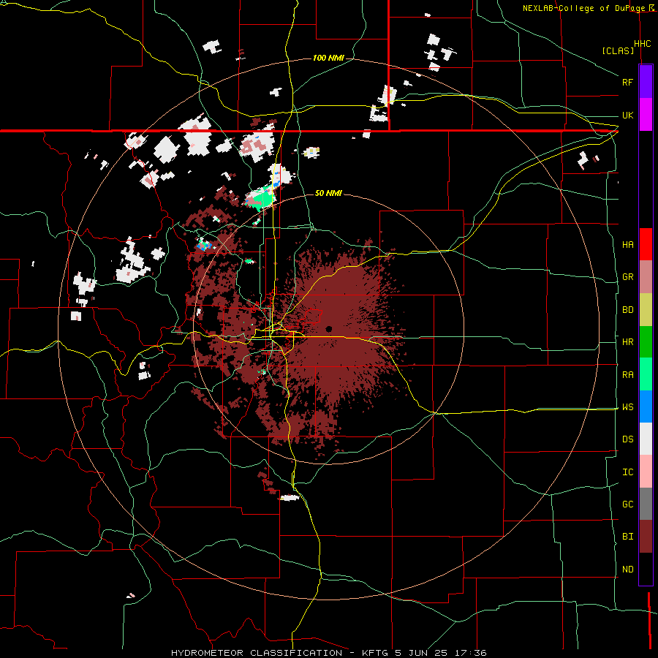The height and width of the screenshot is (658, 658).
Task: Click the HR green legend swatch
Action: pos(646,342)
